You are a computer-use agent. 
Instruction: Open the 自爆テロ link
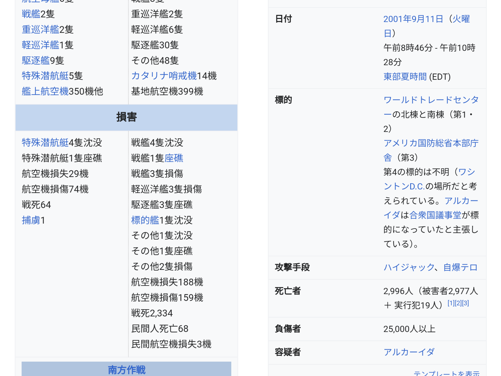[x=460, y=267]
